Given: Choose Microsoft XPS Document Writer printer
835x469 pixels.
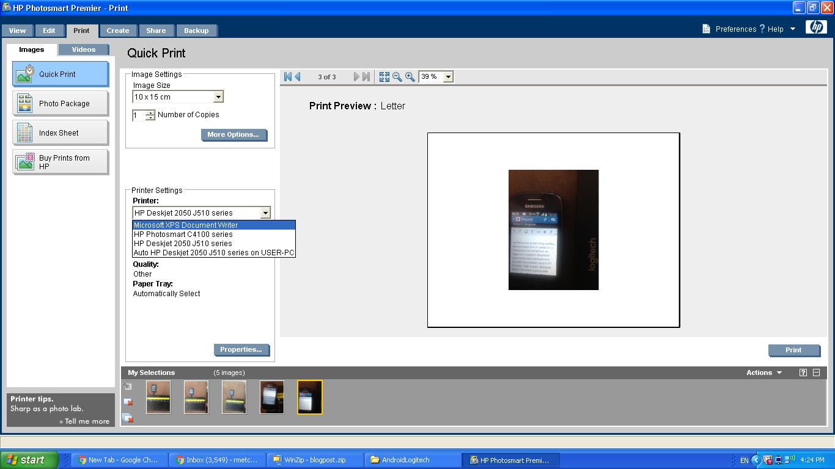Looking at the screenshot, I should tap(214, 225).
